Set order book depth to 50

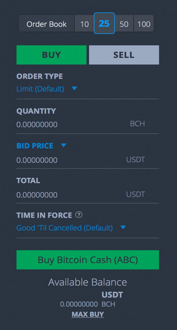pyautogui.click(x=124, y=24)
